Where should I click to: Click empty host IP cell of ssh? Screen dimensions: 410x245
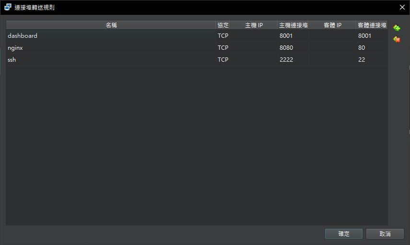254,60
